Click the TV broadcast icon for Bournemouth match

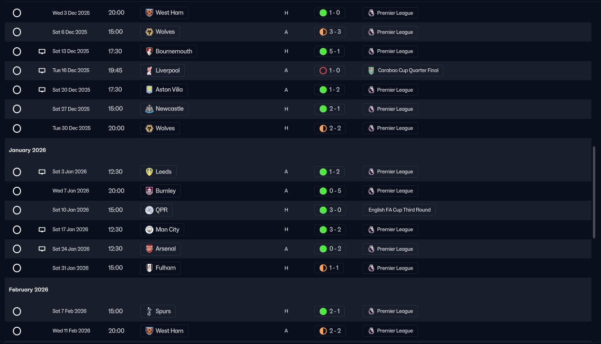click(x=42, y=51)
